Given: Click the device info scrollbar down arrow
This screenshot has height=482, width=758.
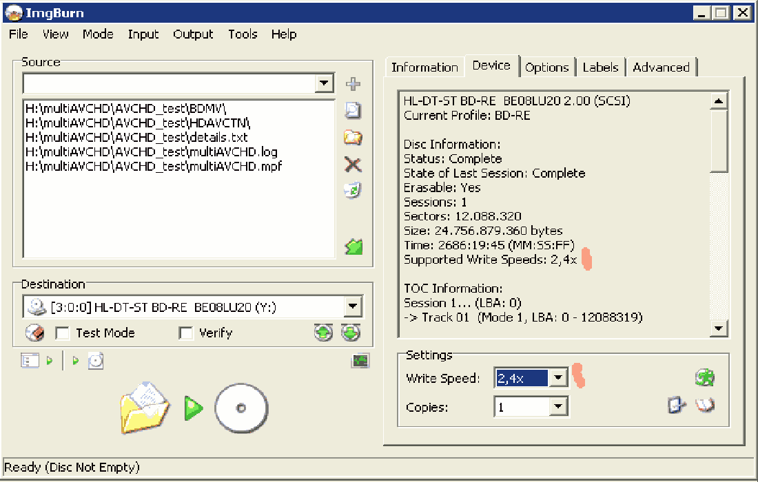Looking at the screenshot, I should pos(719,328).
